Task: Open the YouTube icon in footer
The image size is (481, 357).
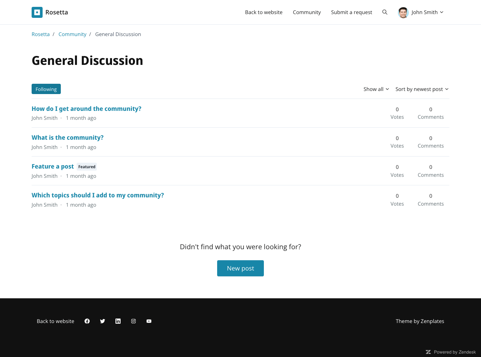Action: pos(149,321)
